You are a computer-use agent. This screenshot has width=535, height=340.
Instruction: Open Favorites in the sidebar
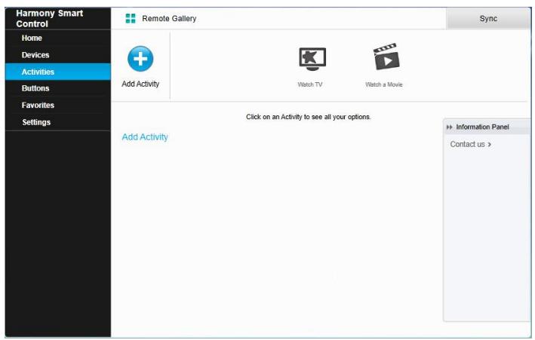pos(58,105)
